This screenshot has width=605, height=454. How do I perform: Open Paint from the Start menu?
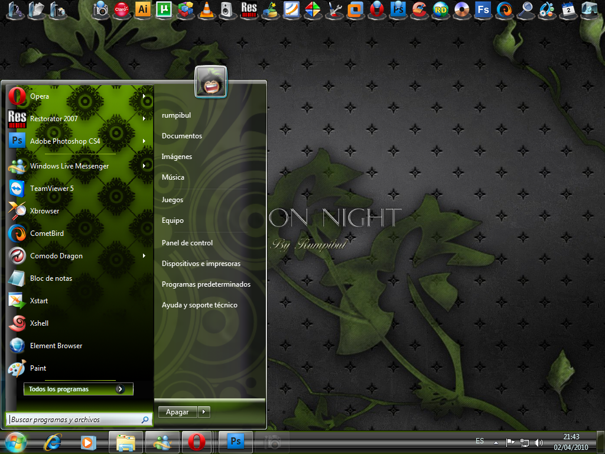(x=80, y=368)
